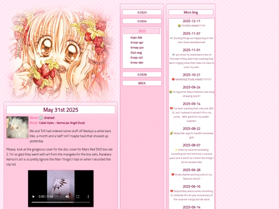This screenshot has width=279, height=209.
Task: Expand the 2023 archive section
Action: pos(142,12)
